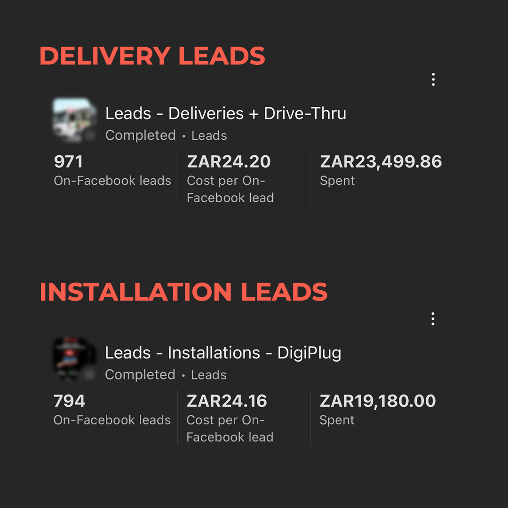Click the 'INSTALLATION LEADS' heading

click(x=183, y=292)
